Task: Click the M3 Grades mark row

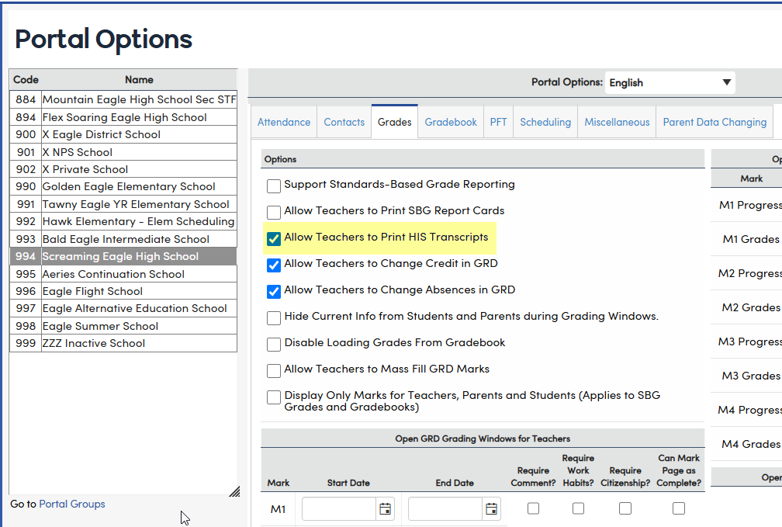Action: coord(746,376)
